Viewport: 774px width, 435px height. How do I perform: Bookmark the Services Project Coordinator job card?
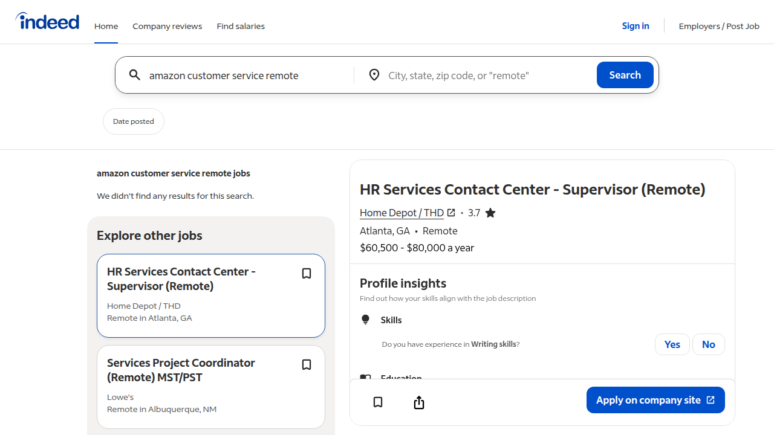point(307,364)
